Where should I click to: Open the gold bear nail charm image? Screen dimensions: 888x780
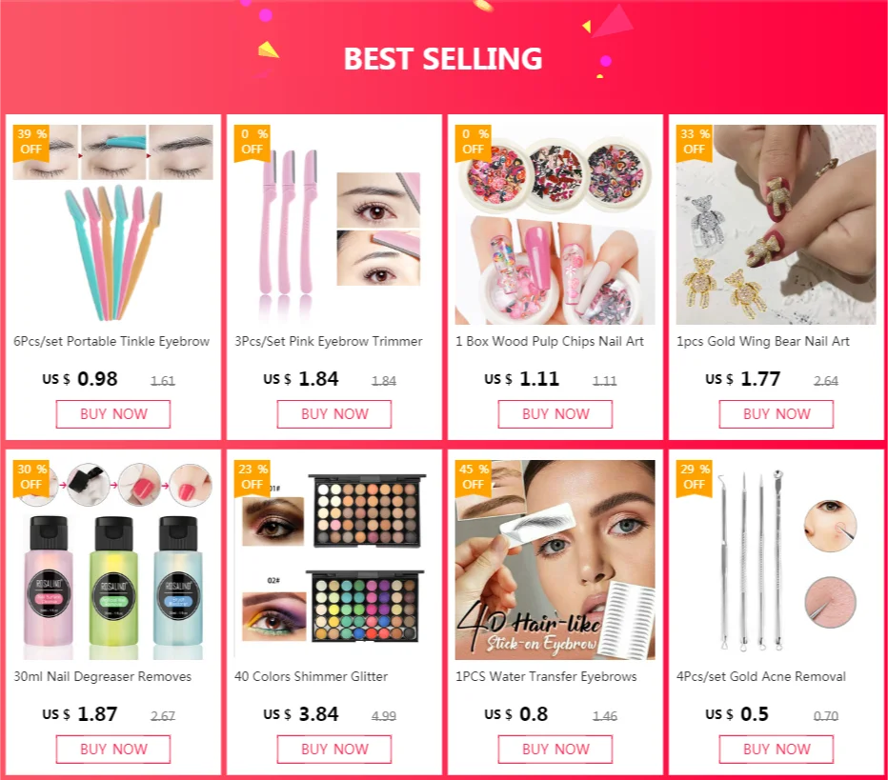tap(776, 225)
